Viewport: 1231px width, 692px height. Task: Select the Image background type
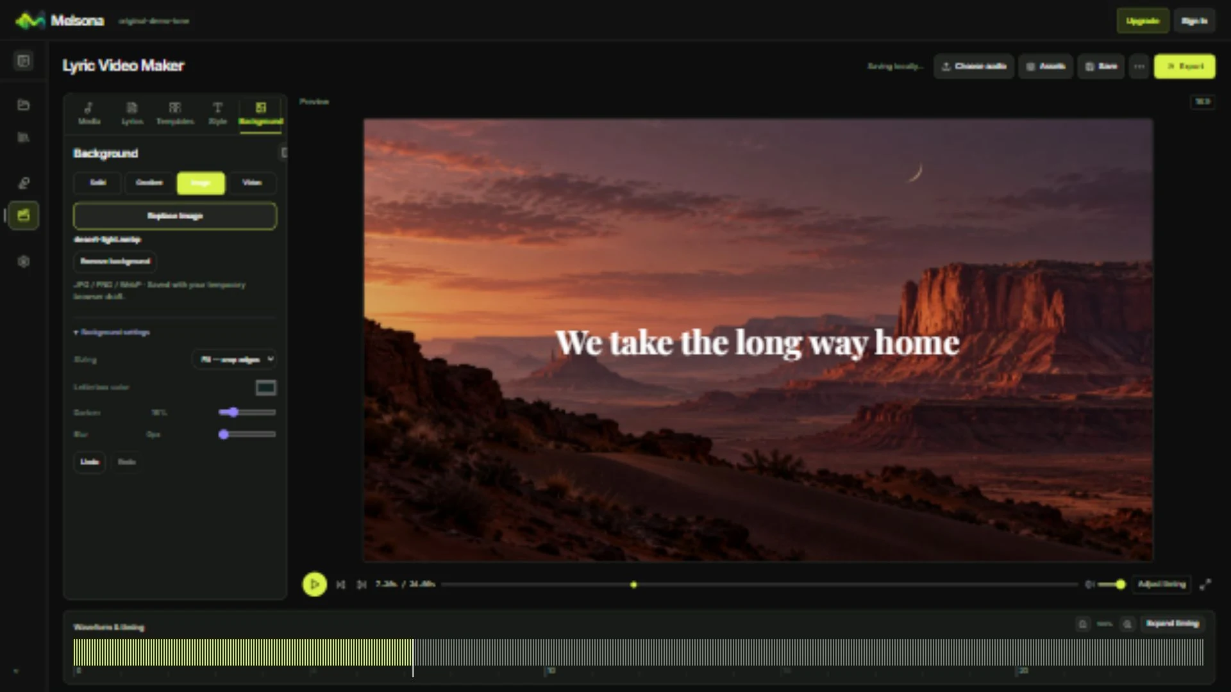coord(201,183)
